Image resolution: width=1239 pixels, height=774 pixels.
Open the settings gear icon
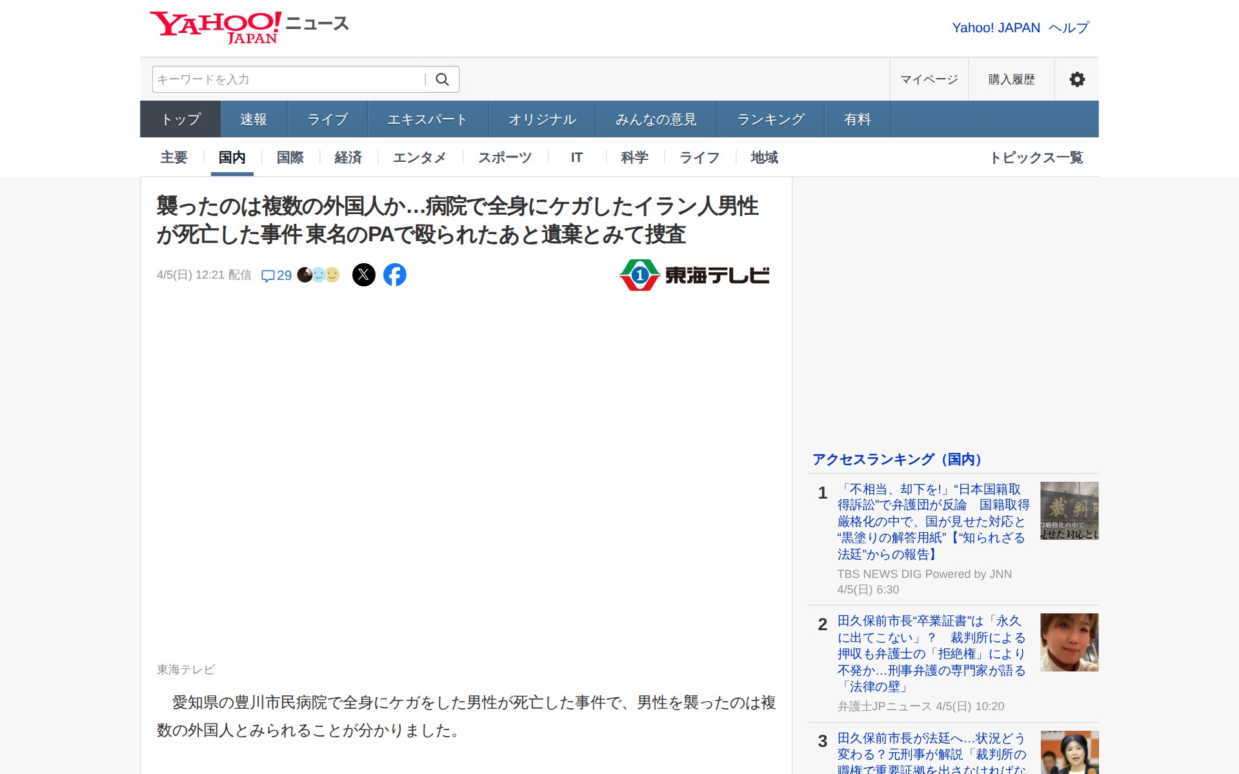coord(1076,79)
